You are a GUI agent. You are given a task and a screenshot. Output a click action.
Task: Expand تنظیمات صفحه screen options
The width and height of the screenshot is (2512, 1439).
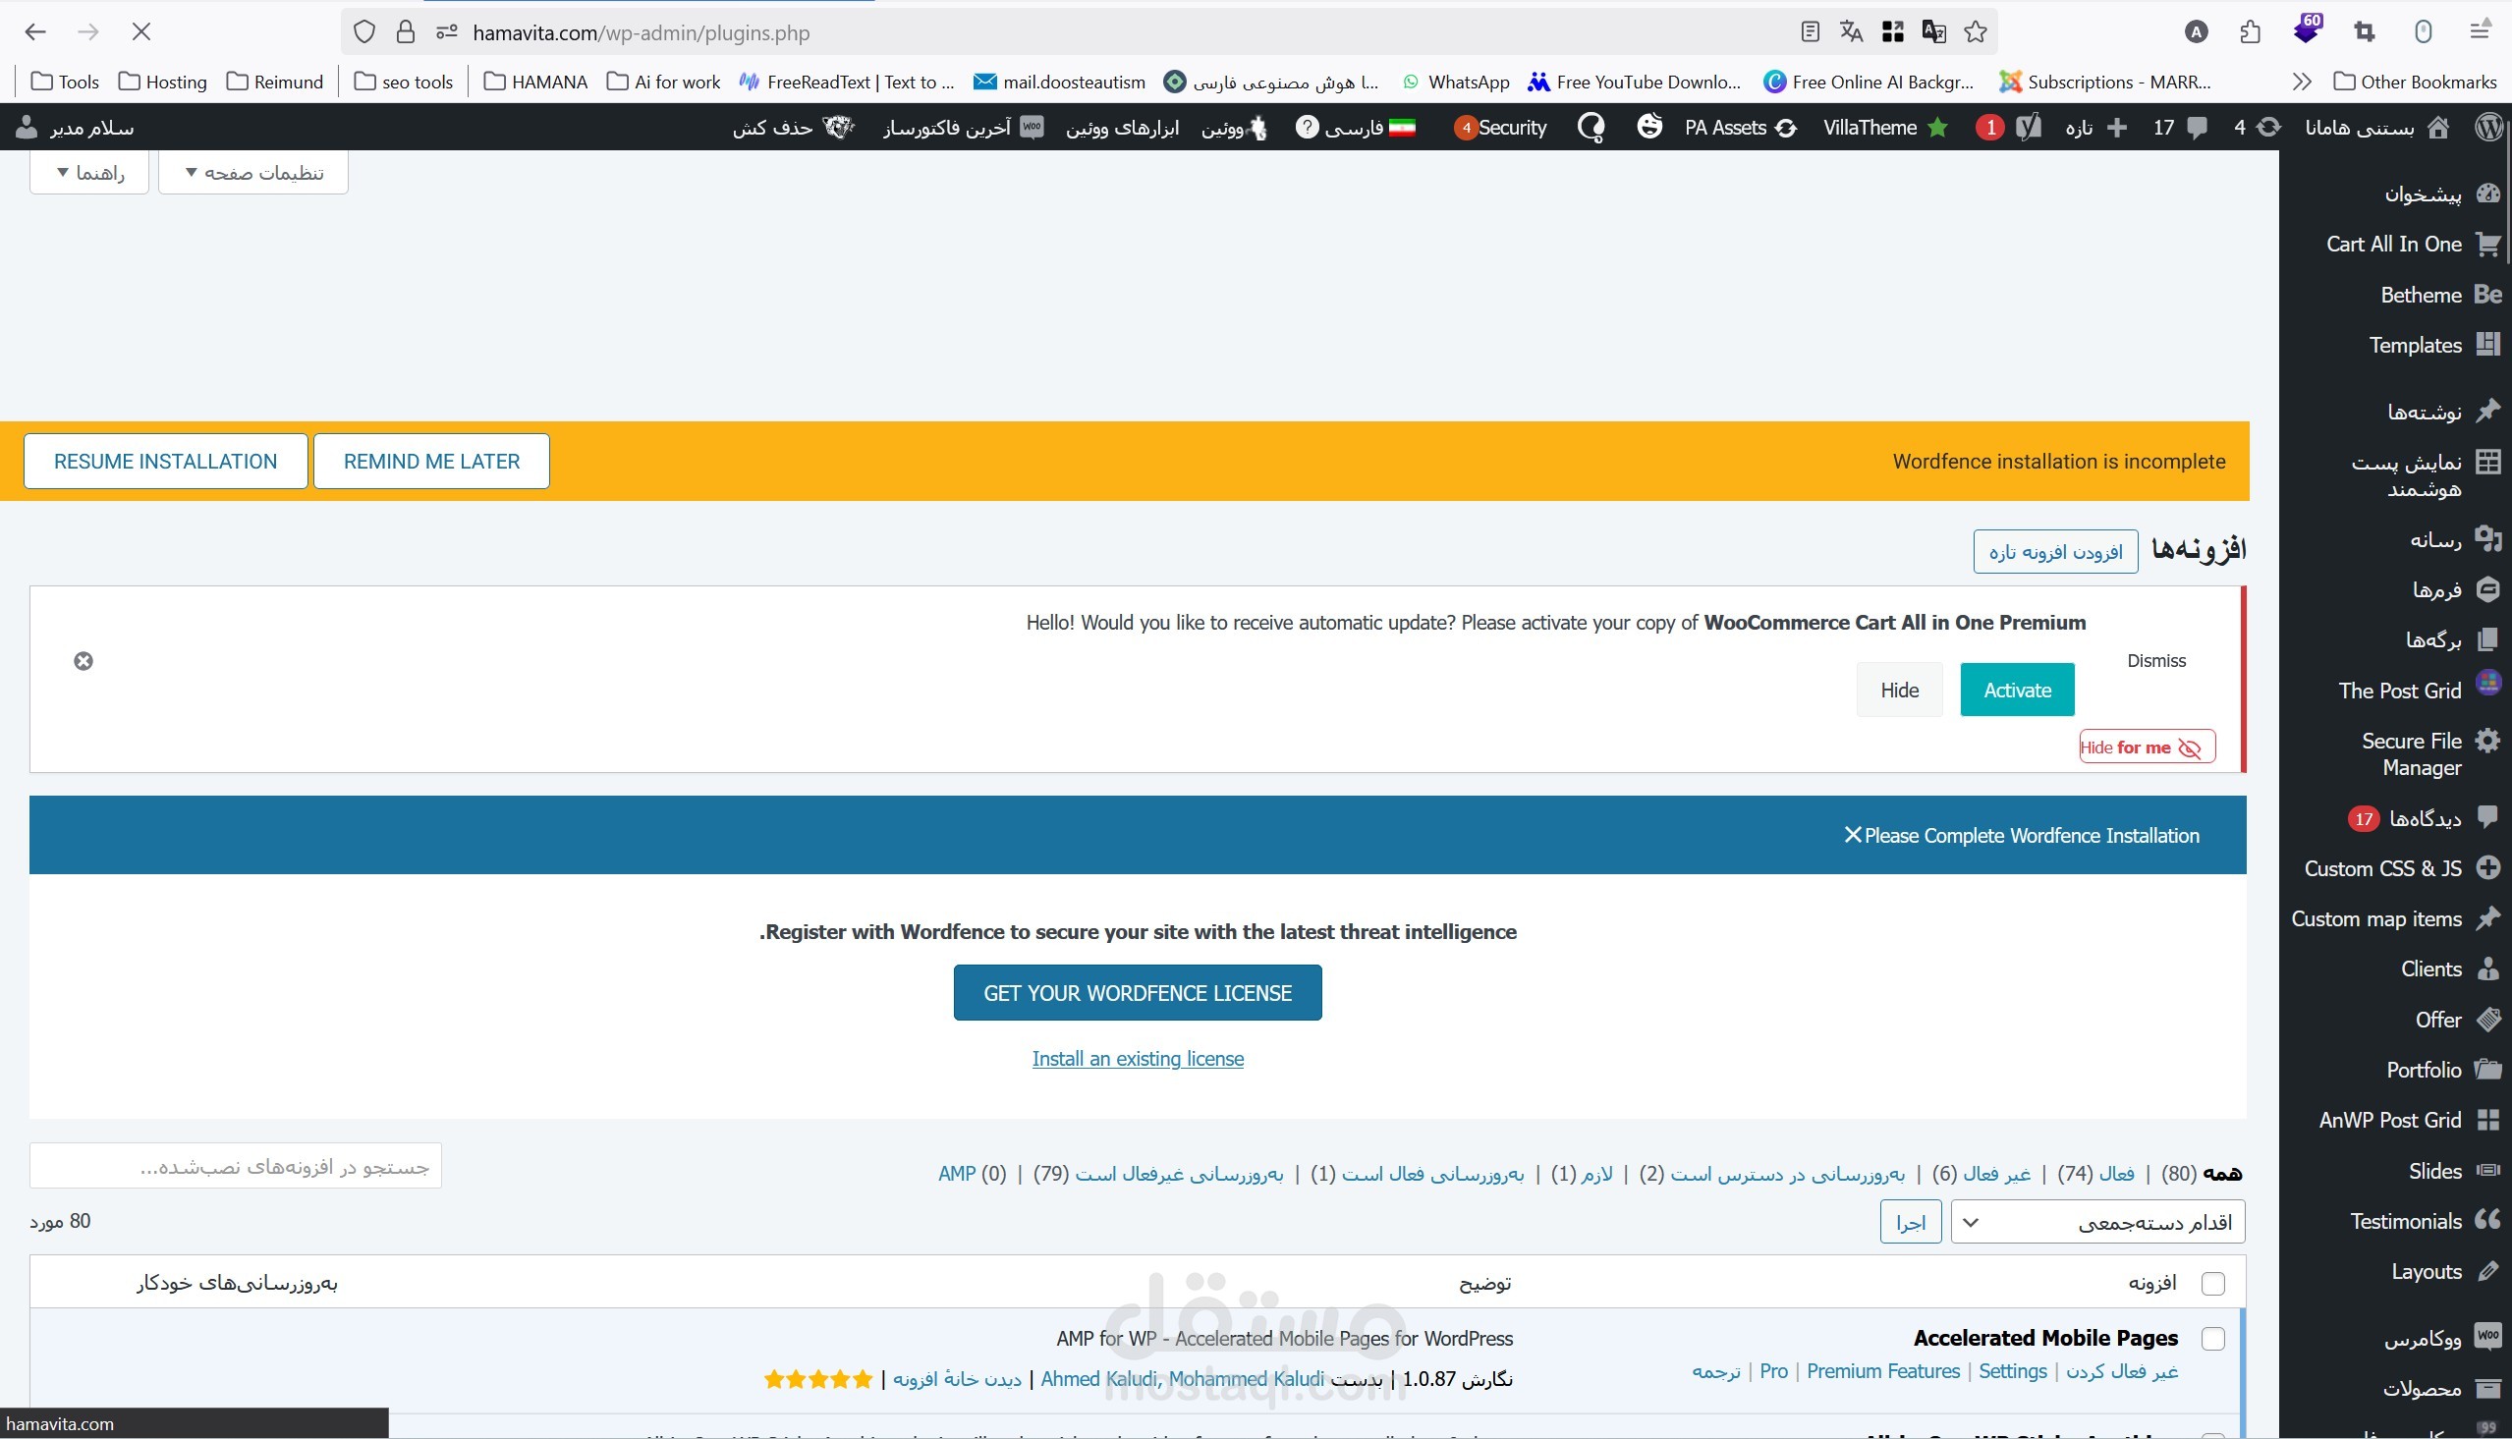click(x=253, y=173)
